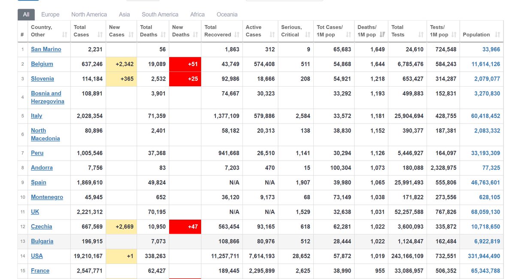The width and height of the screenshot is (515, 279).
Task: Open the Andorra country link
Action: 42,168
